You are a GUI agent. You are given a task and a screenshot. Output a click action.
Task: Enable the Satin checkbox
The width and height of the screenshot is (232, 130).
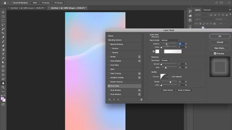109,69
